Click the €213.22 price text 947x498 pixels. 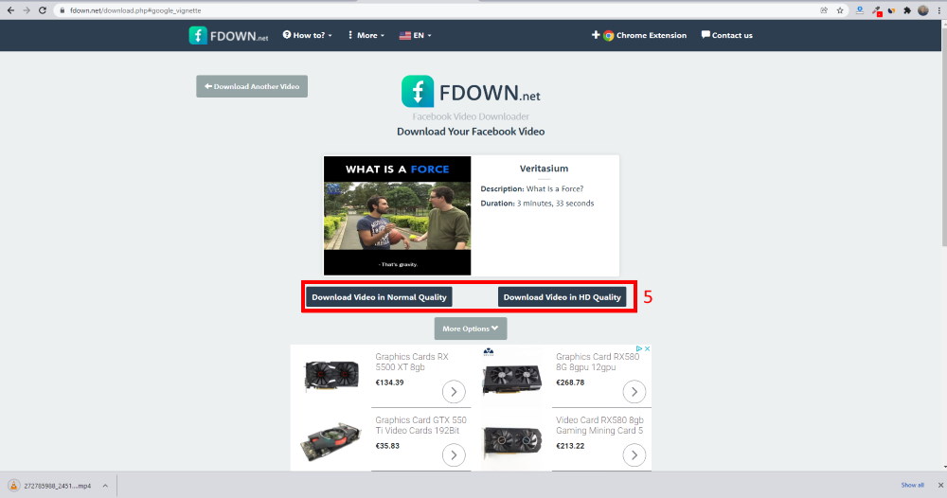point(570,446)
